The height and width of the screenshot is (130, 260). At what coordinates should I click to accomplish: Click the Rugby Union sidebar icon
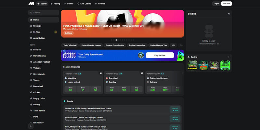[31, 98]
